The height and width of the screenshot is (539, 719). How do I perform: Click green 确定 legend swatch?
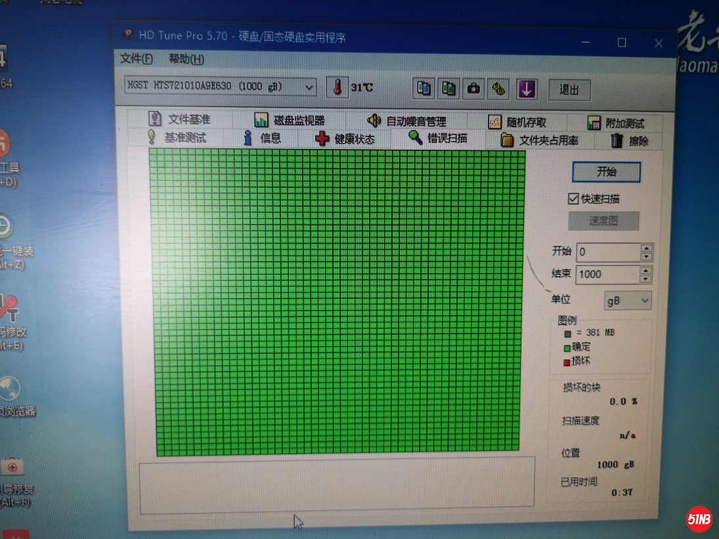pos(567,348)
